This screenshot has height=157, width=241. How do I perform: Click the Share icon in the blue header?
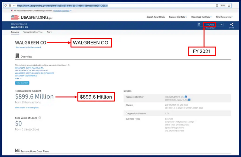232,25
